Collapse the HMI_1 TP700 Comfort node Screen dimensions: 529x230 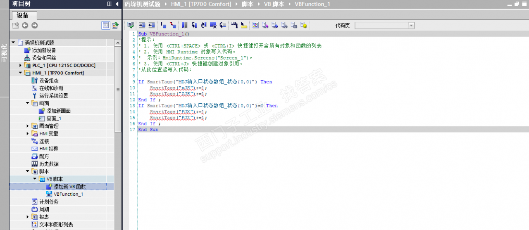click(21, 73)
